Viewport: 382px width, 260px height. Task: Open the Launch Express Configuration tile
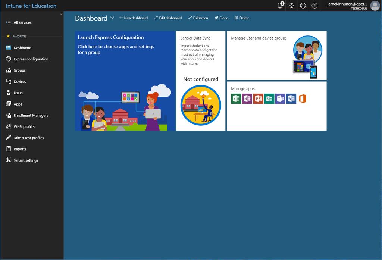coord(125,81)
